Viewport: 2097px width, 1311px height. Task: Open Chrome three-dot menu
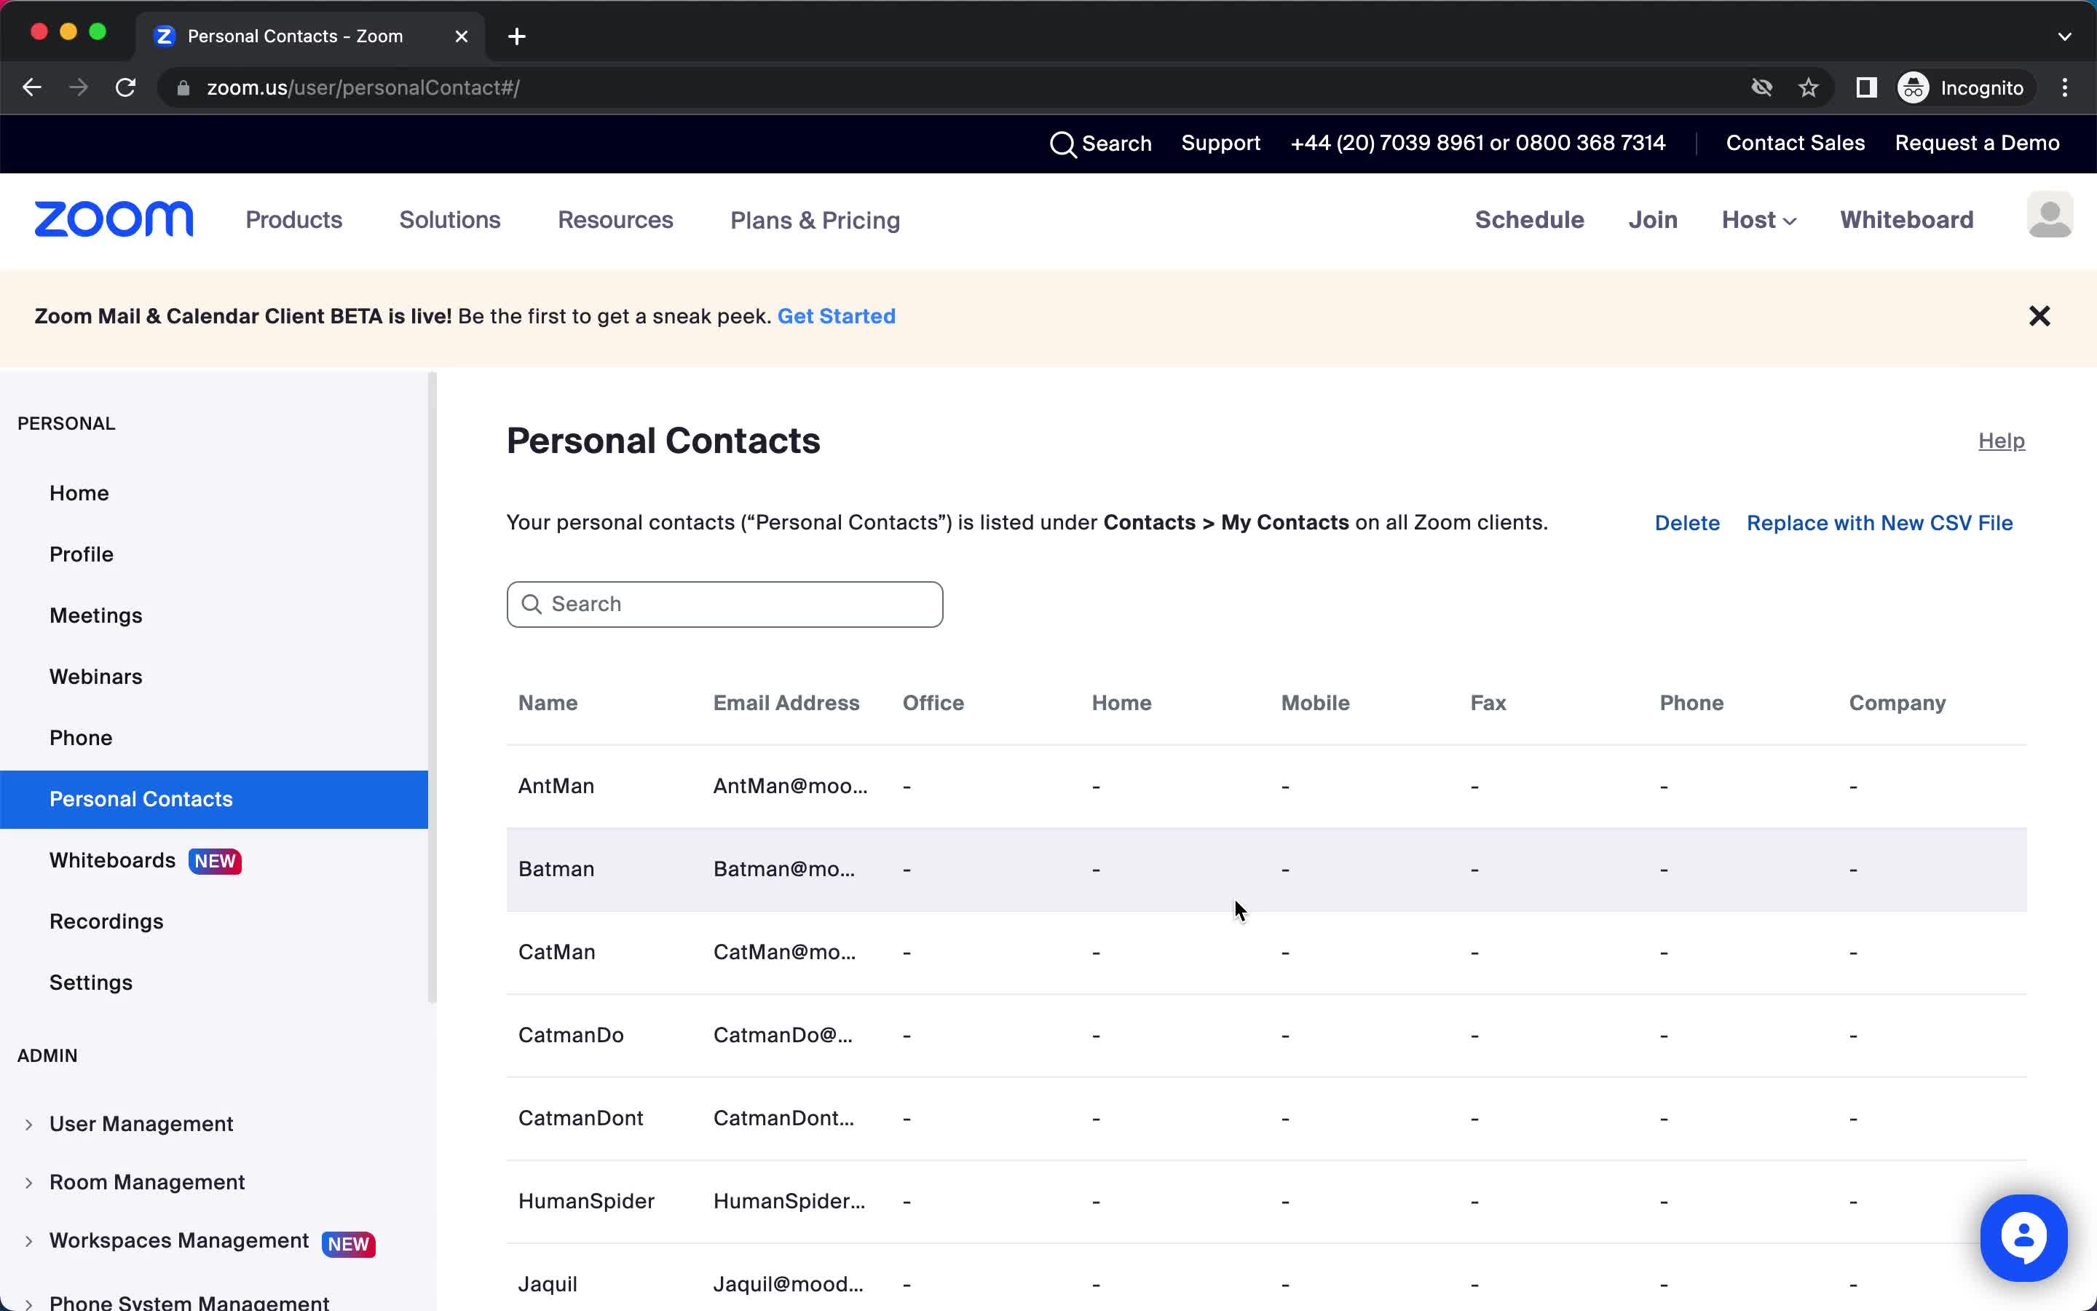2065,87
